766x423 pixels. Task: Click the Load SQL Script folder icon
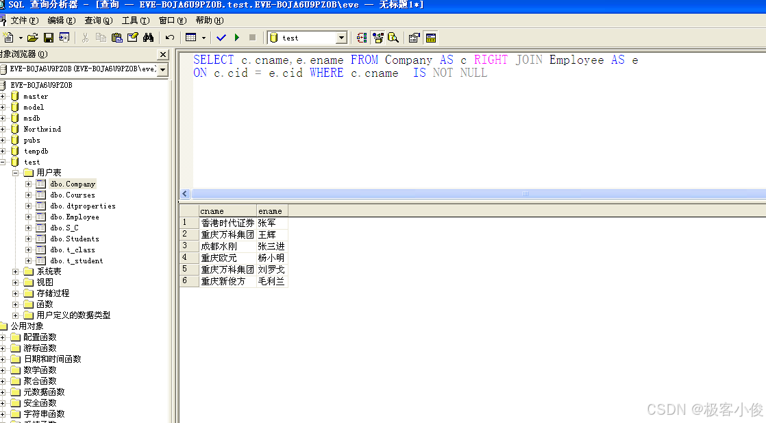[x=33, y=38]
